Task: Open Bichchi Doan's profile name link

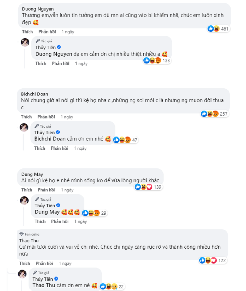Action: click(34, 94)
